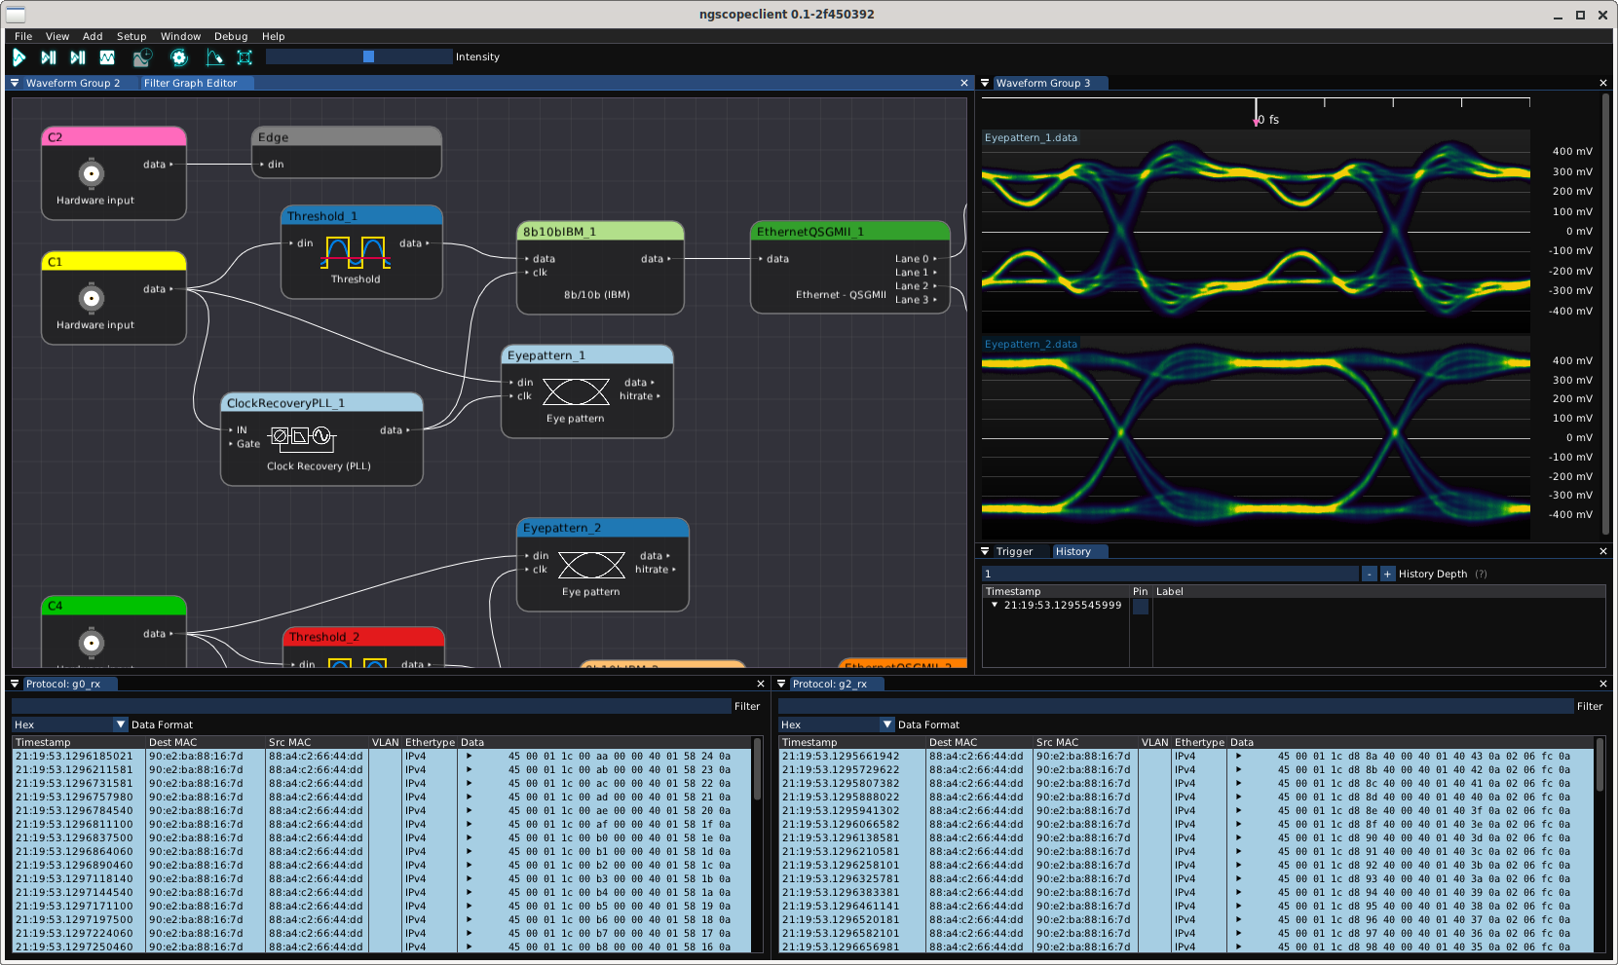The width and height of the screenshot is (1618, 965).
Task: Click the force trigger toolbar icon
Action: [78, 57]
